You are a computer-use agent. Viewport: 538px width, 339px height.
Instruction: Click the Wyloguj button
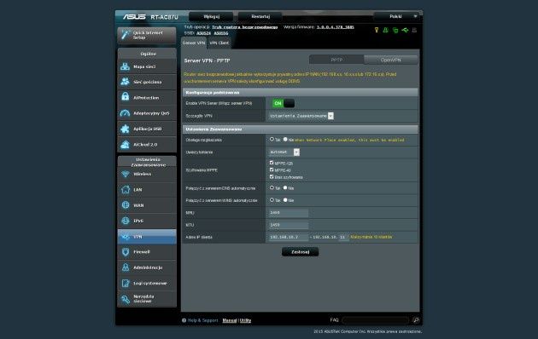tap(211, 16)
